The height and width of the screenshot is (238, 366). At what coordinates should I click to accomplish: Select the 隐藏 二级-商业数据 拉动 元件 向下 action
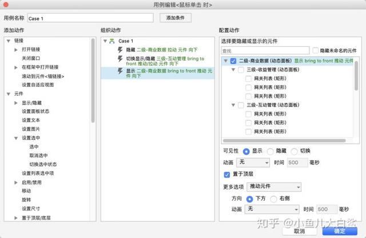click(158, 50)
